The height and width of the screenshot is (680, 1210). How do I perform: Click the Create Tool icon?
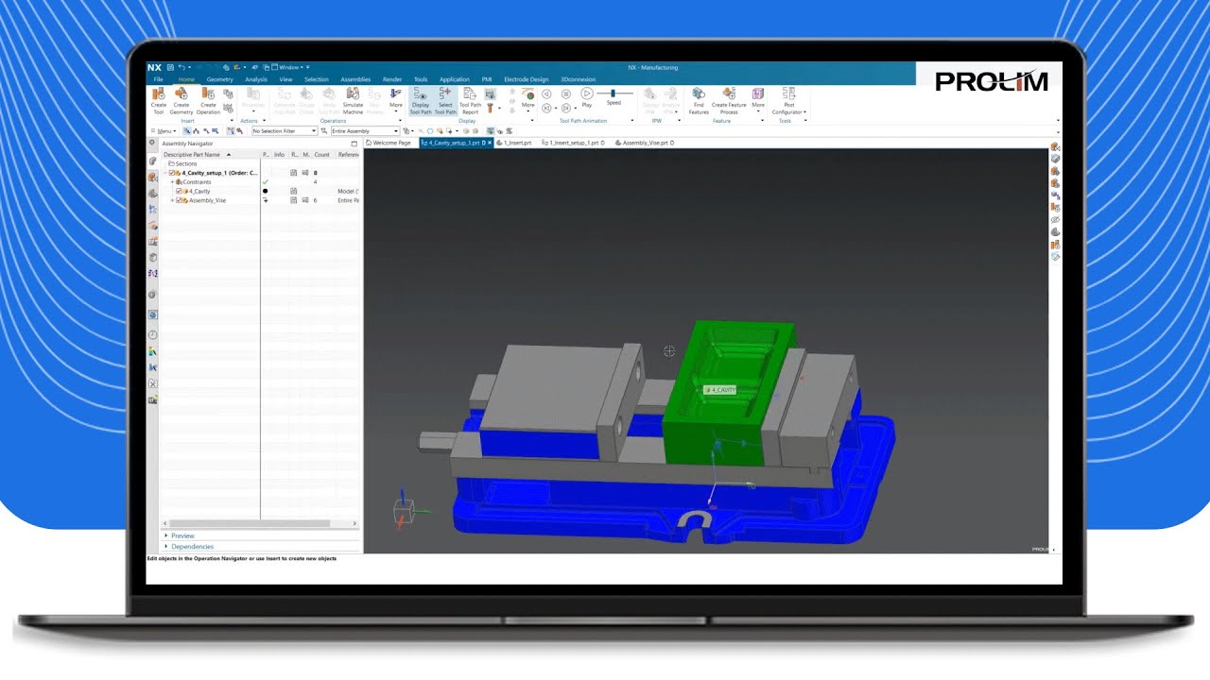(158, 100)
